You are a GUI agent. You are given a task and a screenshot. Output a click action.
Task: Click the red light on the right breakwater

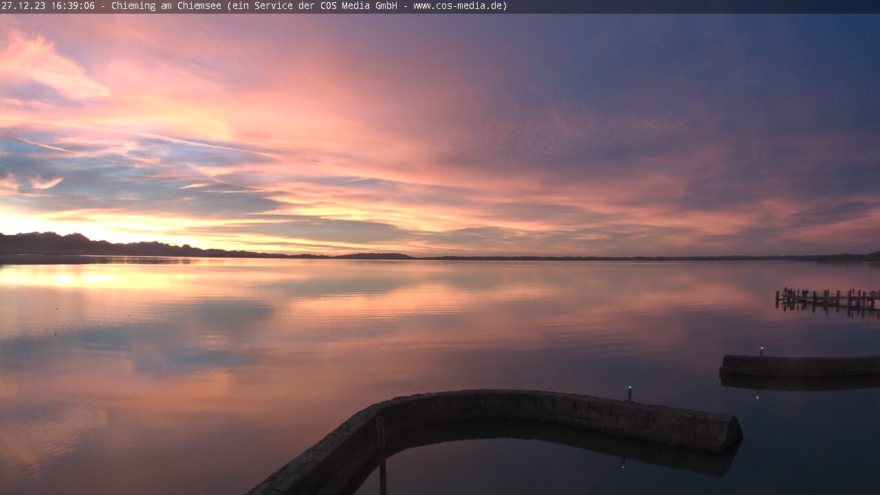coord(761,349)
